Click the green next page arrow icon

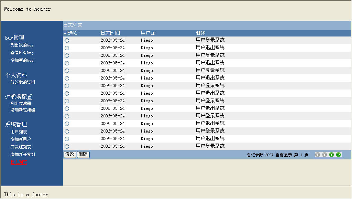(x=332, y=155)
